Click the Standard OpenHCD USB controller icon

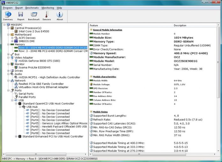[x=20, y=104]
